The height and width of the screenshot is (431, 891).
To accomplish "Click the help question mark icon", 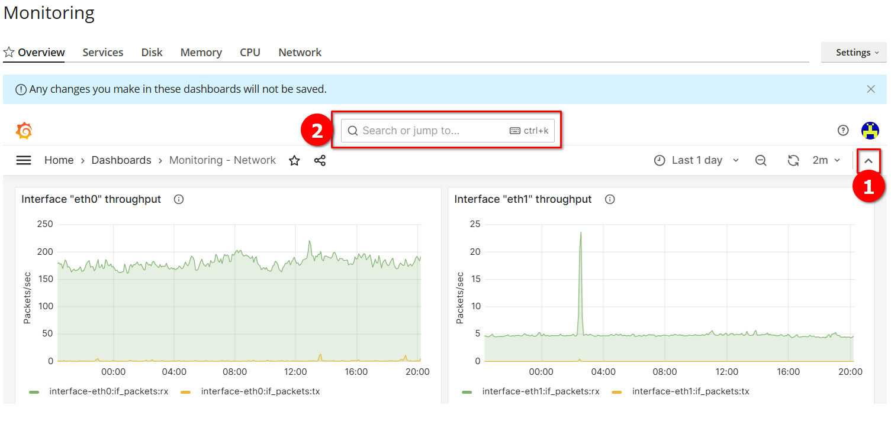I will click(x=843, y=131).
